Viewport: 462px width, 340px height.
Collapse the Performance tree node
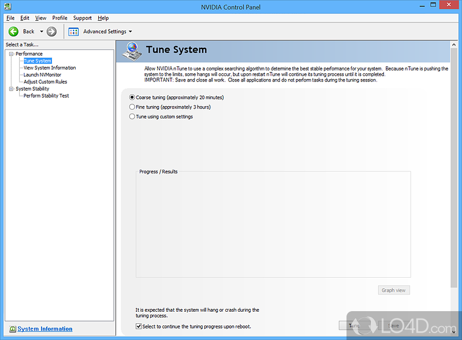(11, 54)
